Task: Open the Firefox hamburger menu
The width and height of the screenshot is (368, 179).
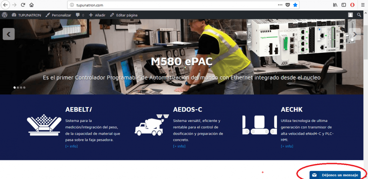Action: click(x=363, y=5)
